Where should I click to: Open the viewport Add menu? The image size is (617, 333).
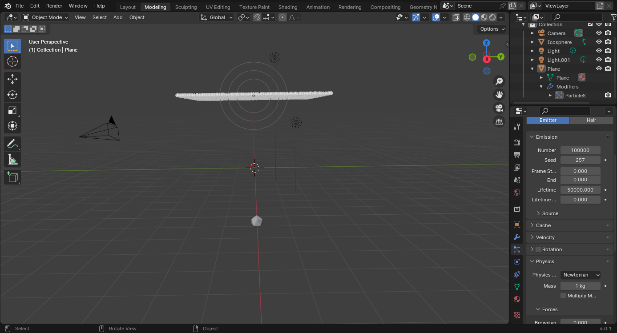118,17
